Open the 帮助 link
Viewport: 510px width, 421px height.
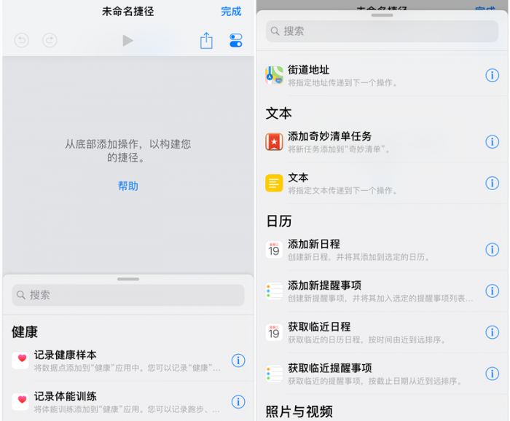click(127, 186)
